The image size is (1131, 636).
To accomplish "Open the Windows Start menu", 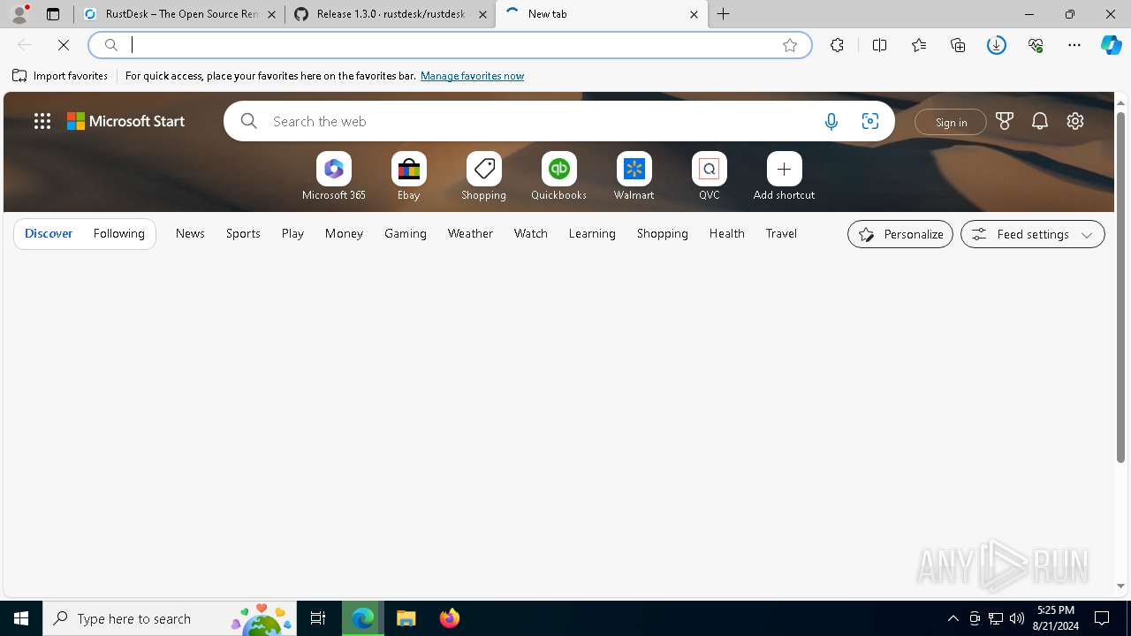I will (21, 618).
